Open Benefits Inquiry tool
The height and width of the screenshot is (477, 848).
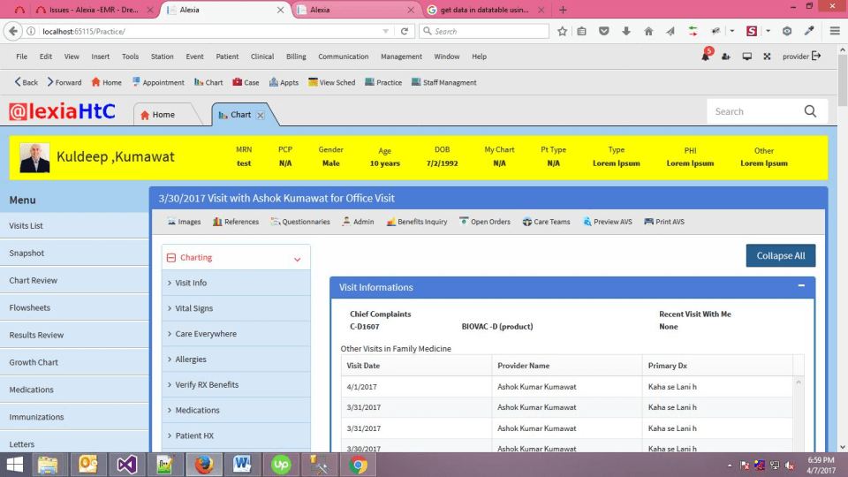coord(391,222)
